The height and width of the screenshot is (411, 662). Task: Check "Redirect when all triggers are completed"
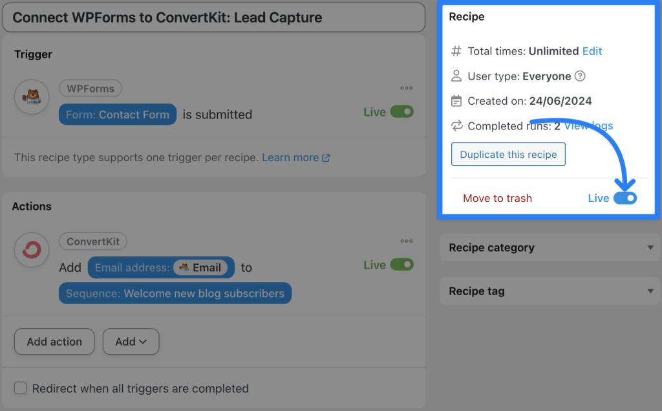point(20,388)
